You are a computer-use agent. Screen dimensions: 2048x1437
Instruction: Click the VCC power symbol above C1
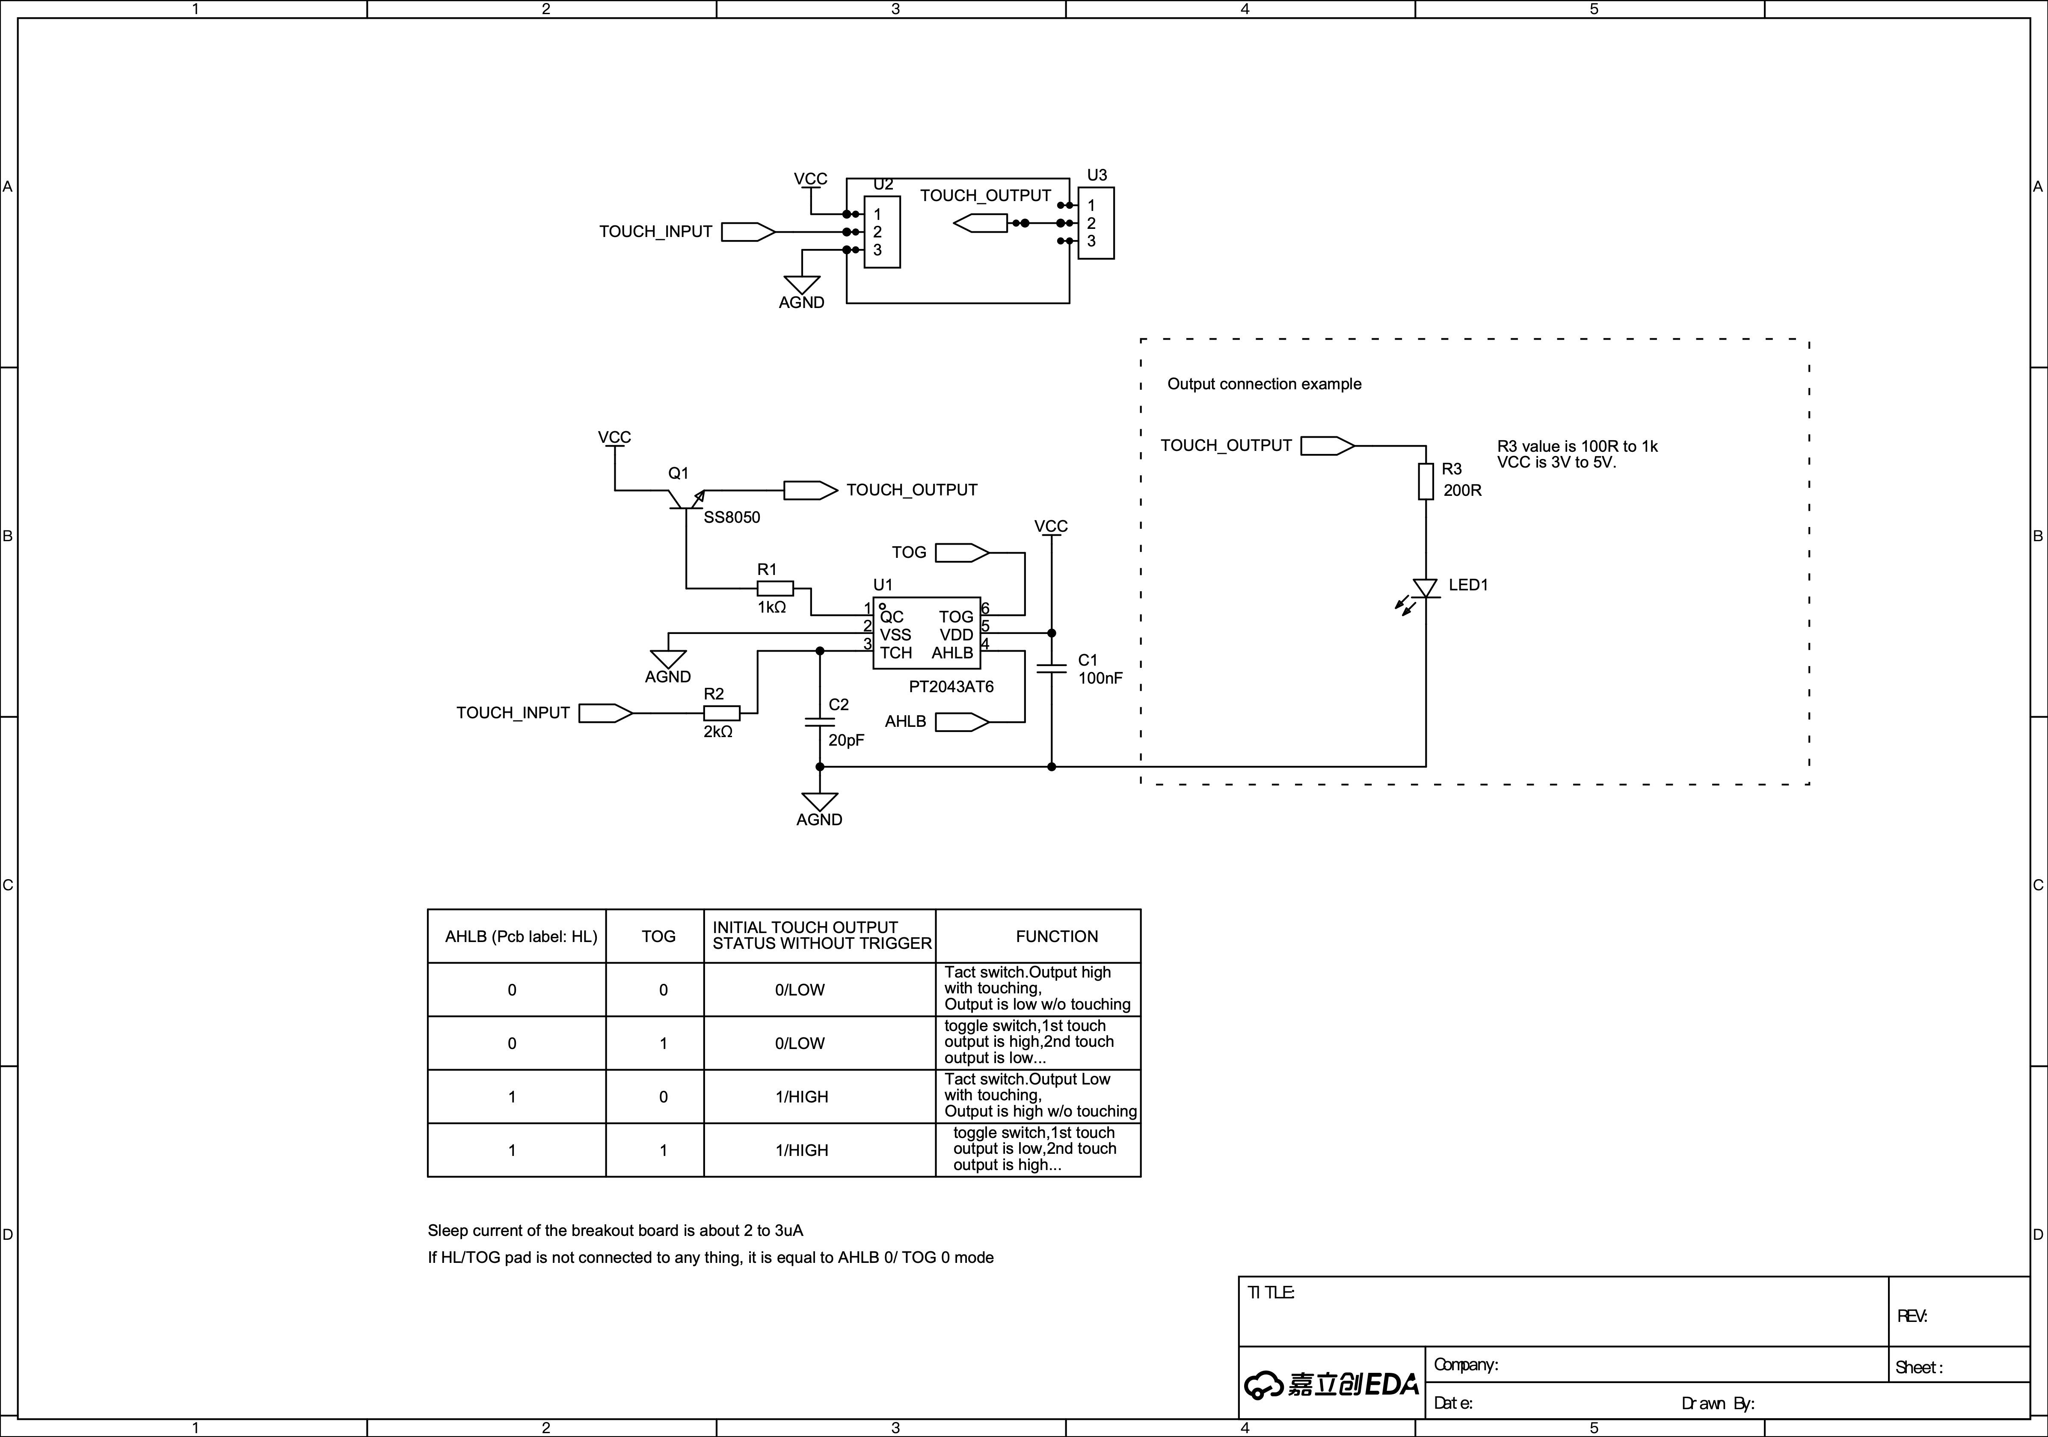[x=1051, y=527]
